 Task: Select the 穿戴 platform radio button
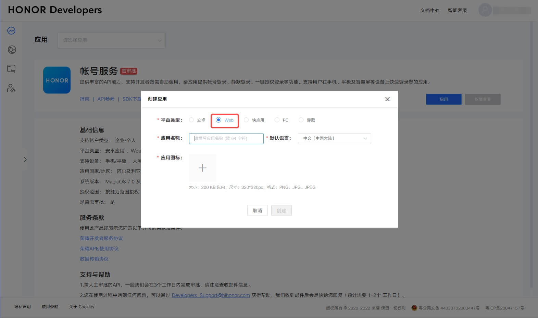pos(301,120)
